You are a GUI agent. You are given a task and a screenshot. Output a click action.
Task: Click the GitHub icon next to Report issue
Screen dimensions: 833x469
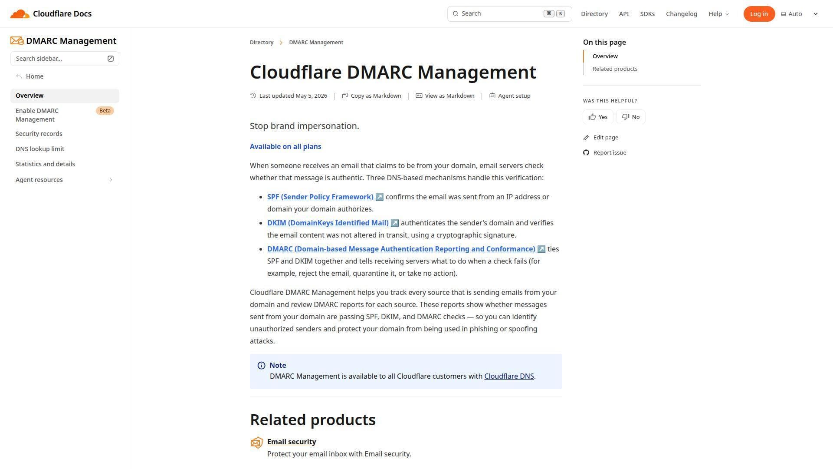[x=586, y=153]
